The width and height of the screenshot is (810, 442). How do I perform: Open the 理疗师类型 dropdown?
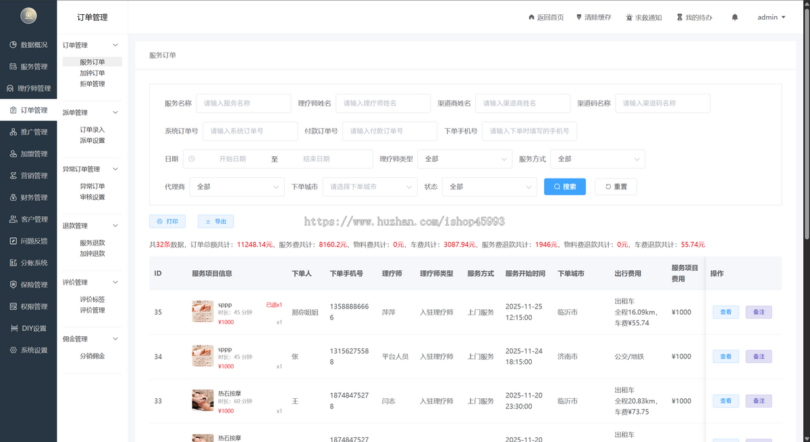pyautogui.click(x=464, y=159)
